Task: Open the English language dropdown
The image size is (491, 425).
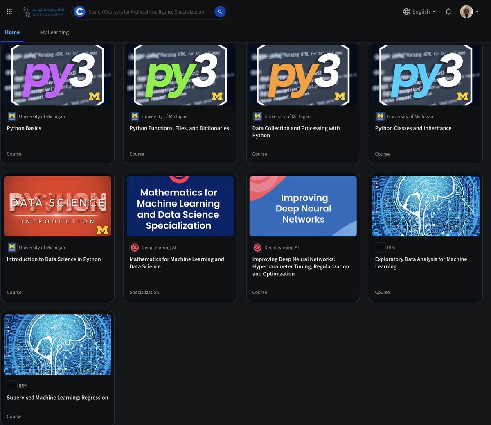Action: click(420, 11)
